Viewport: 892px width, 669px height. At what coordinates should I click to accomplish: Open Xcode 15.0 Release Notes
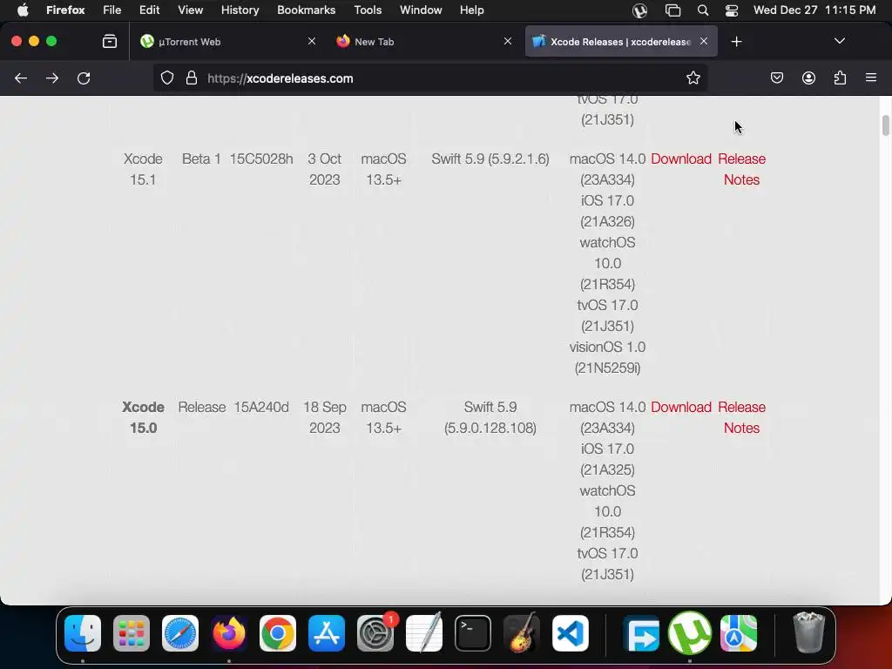pyautogui.click(x=741, y=417)
